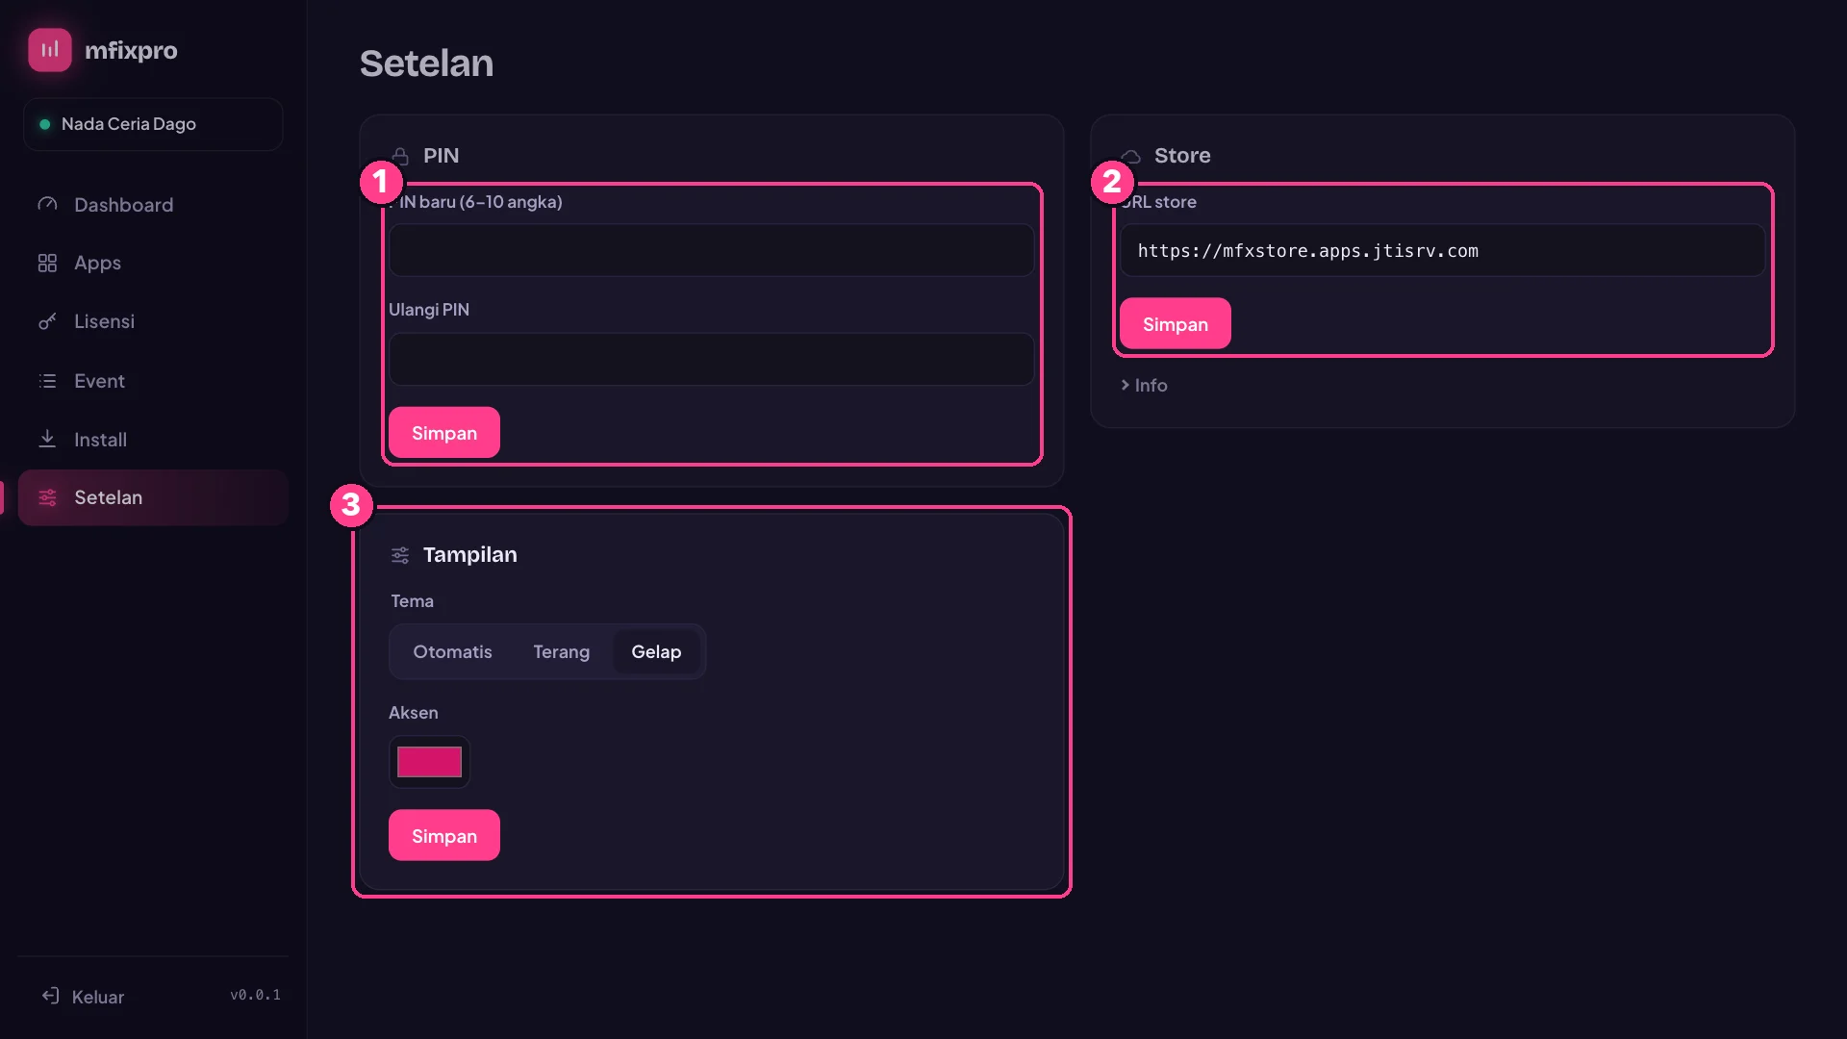Log out with Keluar
Image resolution: width=1847 pixels, height=1039 pixels.
(83, 996)
